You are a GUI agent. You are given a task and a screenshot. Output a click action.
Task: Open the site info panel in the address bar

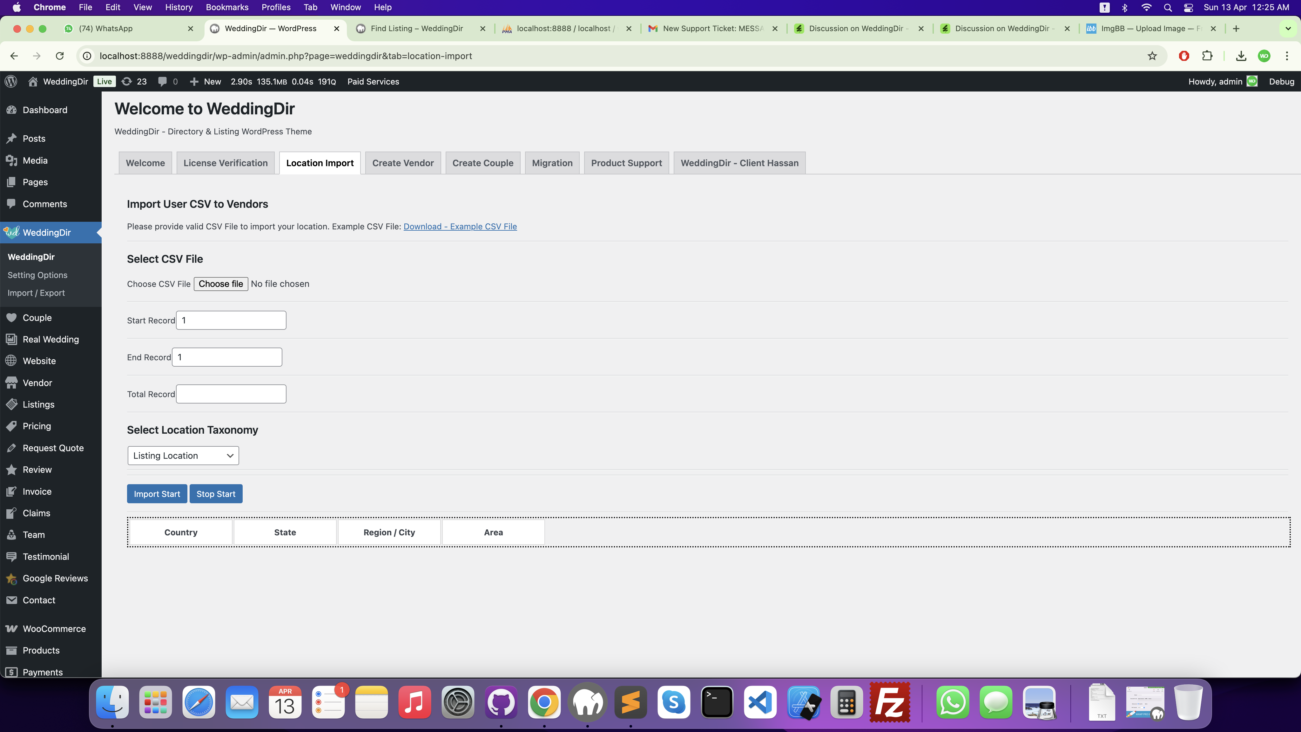tap(87, 56)
